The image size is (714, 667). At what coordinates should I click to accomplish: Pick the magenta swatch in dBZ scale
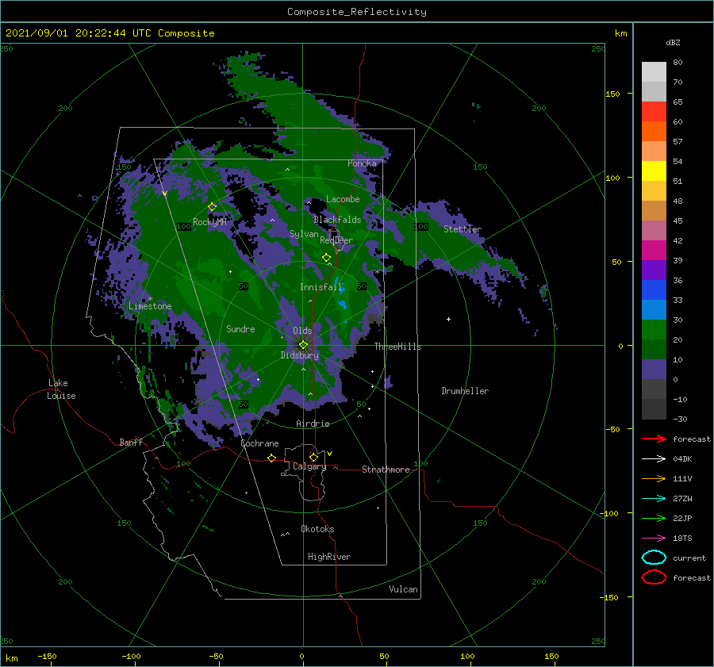pos(654,251)
